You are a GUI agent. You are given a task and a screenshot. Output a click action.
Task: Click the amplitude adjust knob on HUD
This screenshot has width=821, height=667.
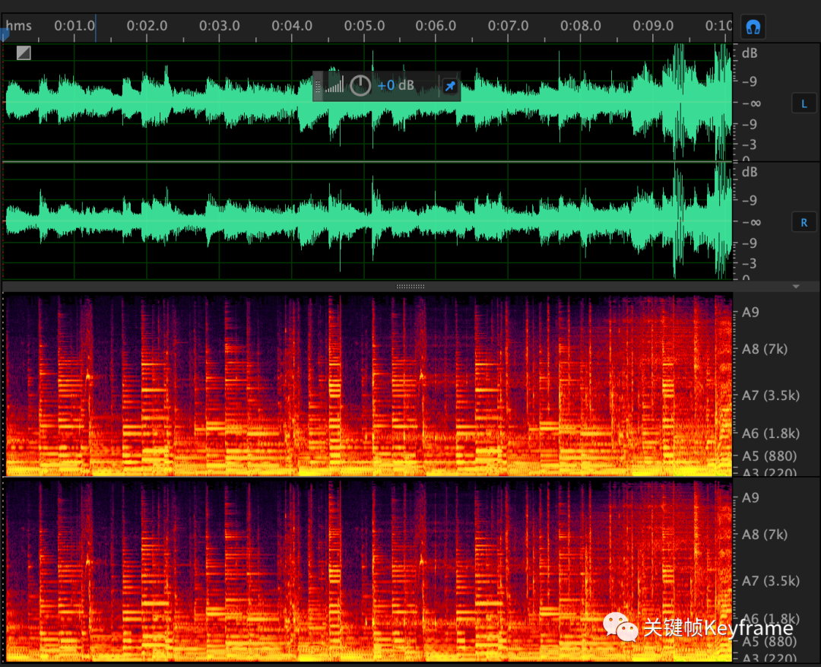pyautogui.click(x=360, y=85)
